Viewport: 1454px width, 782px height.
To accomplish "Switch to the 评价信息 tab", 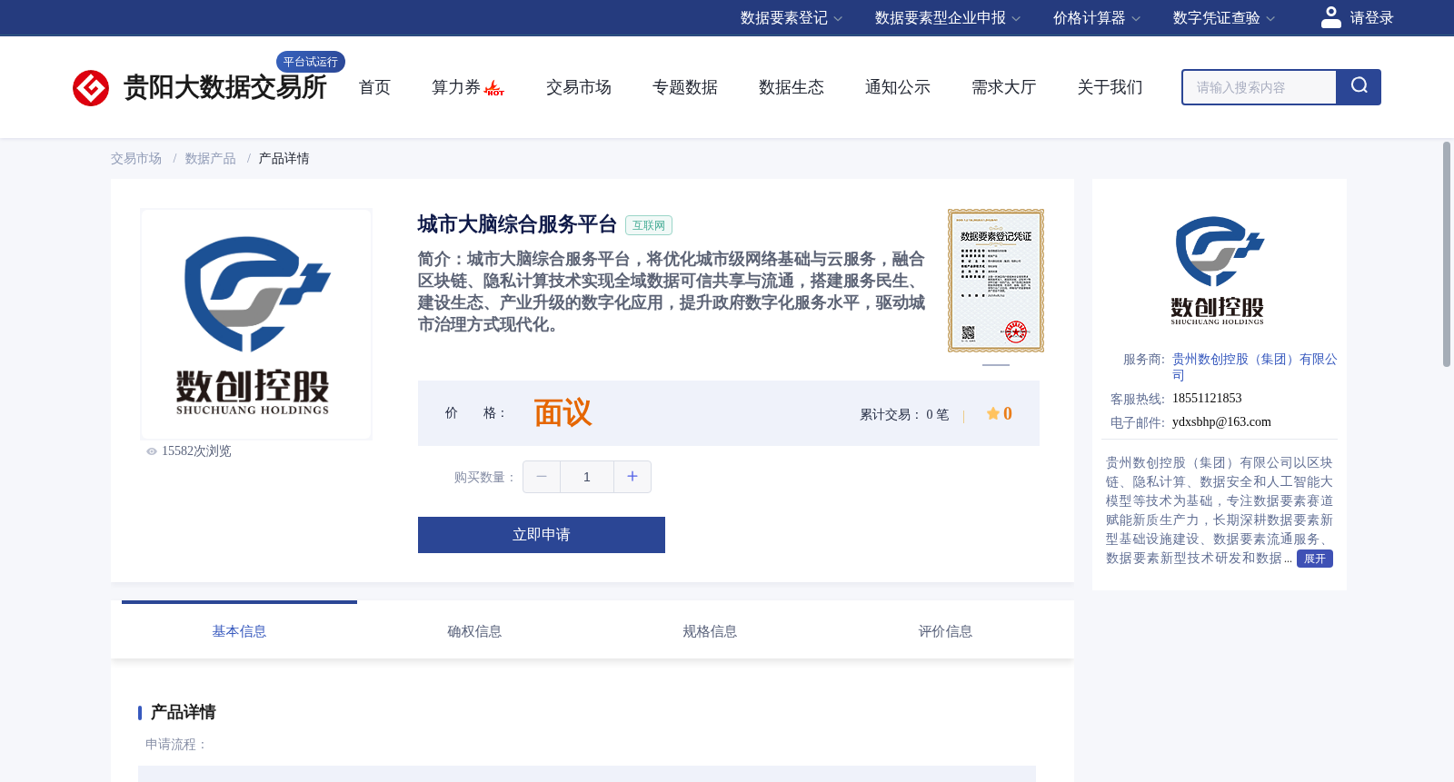I will (x=945, y=630).
